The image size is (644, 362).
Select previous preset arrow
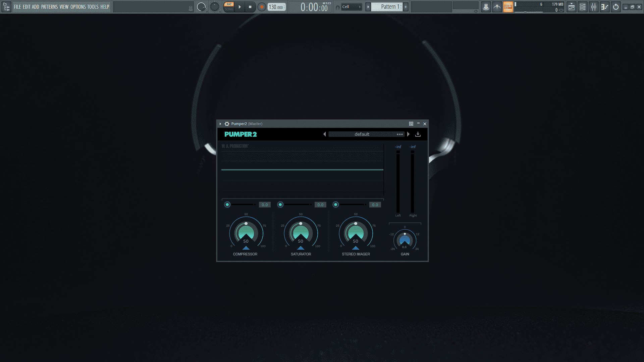[x=324, y=134]
